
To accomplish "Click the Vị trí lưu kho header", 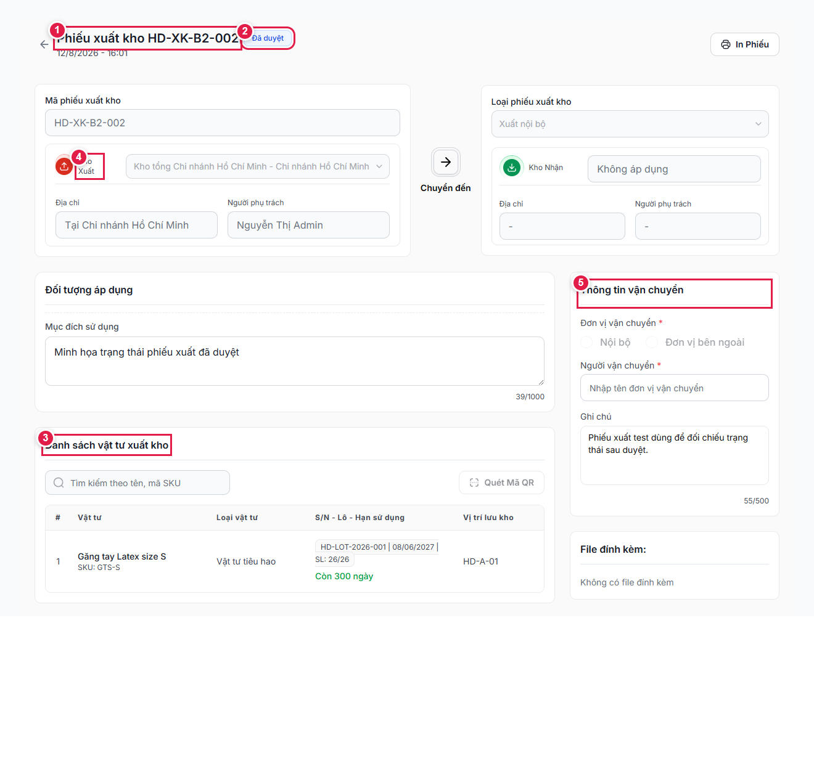I will (488, 518).
